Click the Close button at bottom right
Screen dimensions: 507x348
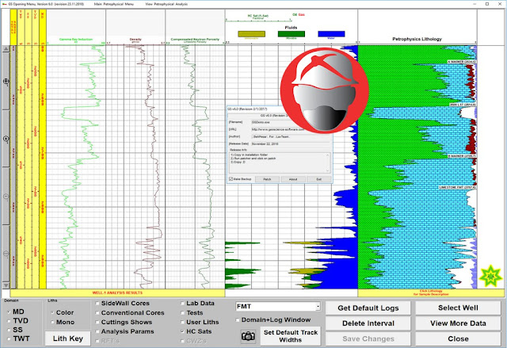point(458,339)
